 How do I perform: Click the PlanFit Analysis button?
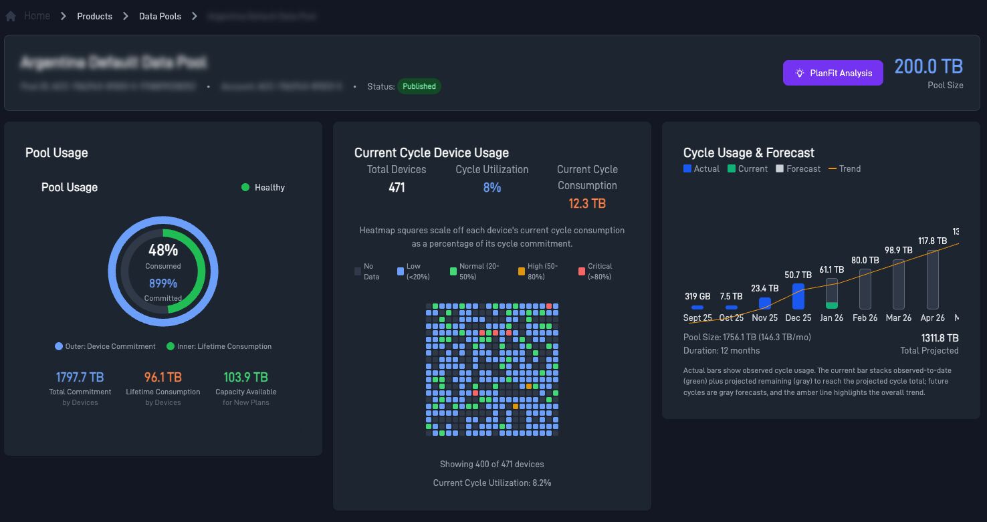833,73
